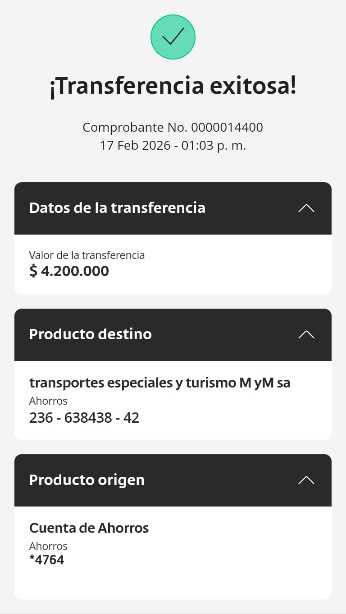346x614 pixels.
Task: Collapse the Producto origen section chevron
Action: (x=306, y=480)
